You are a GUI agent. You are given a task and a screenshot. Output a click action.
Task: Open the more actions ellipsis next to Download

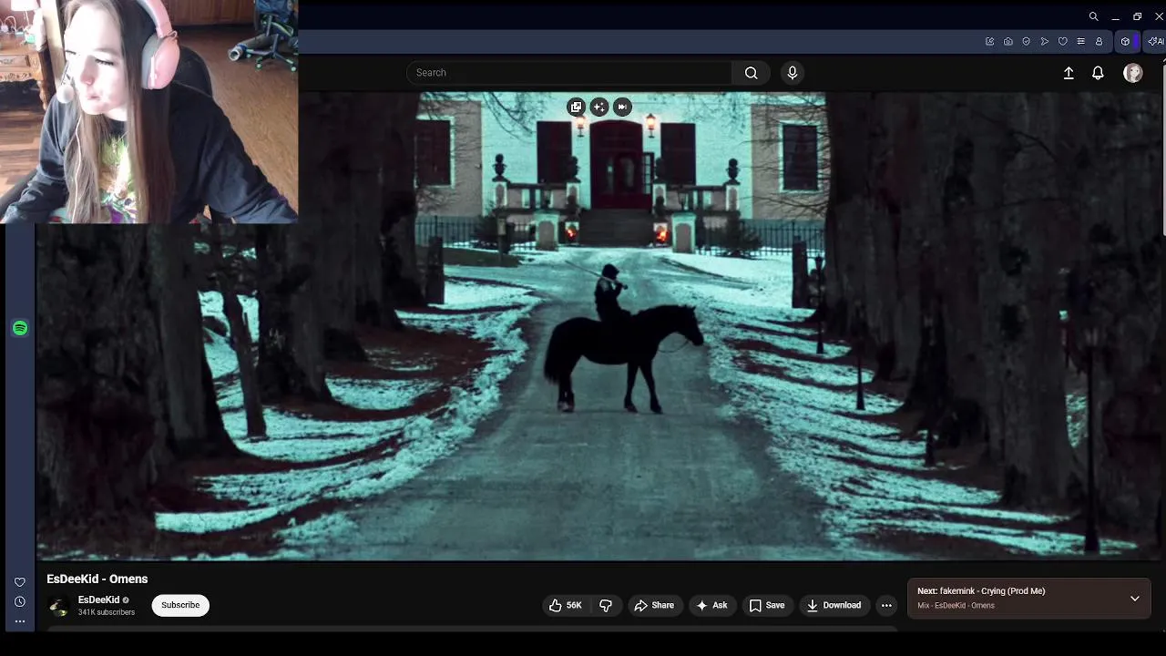click(x=886, y=605)
